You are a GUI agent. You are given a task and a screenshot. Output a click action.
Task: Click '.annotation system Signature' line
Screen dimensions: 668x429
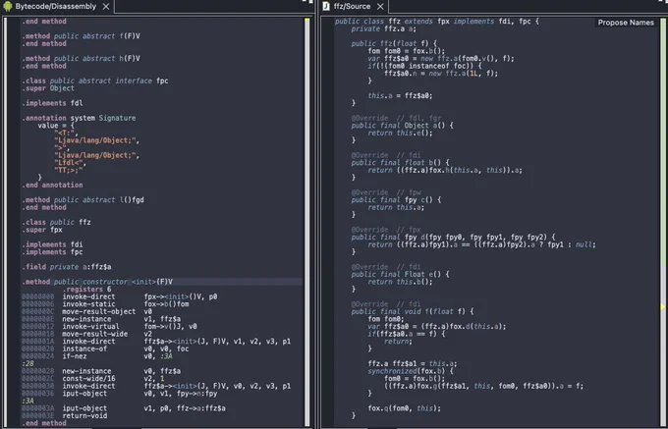tap(79, 118)
